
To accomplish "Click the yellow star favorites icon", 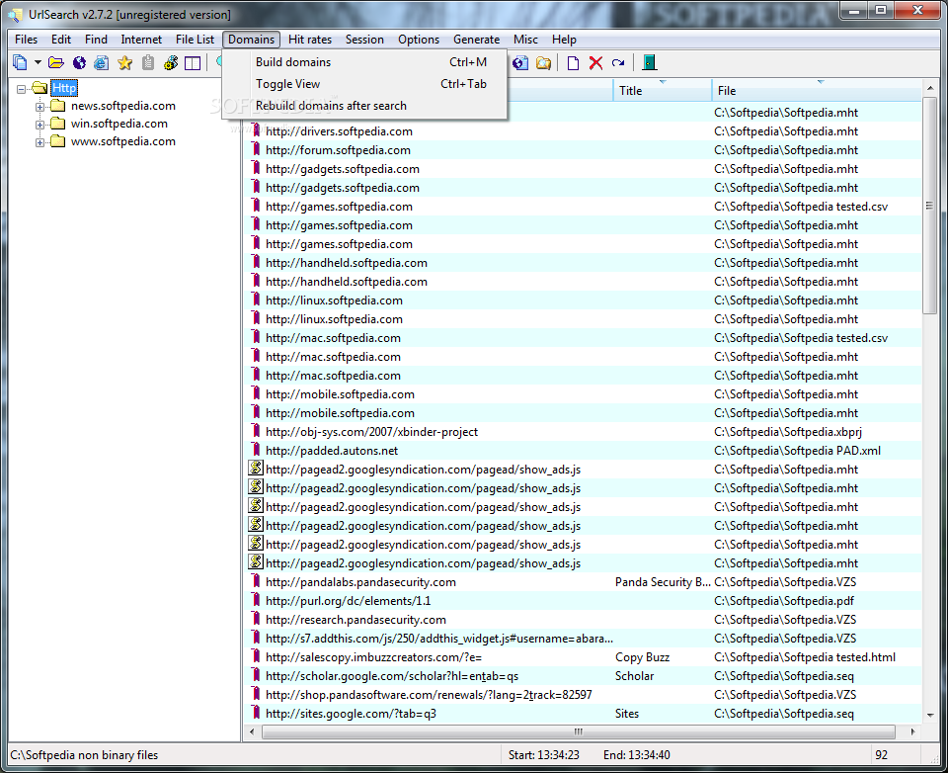I will (124, 62).
